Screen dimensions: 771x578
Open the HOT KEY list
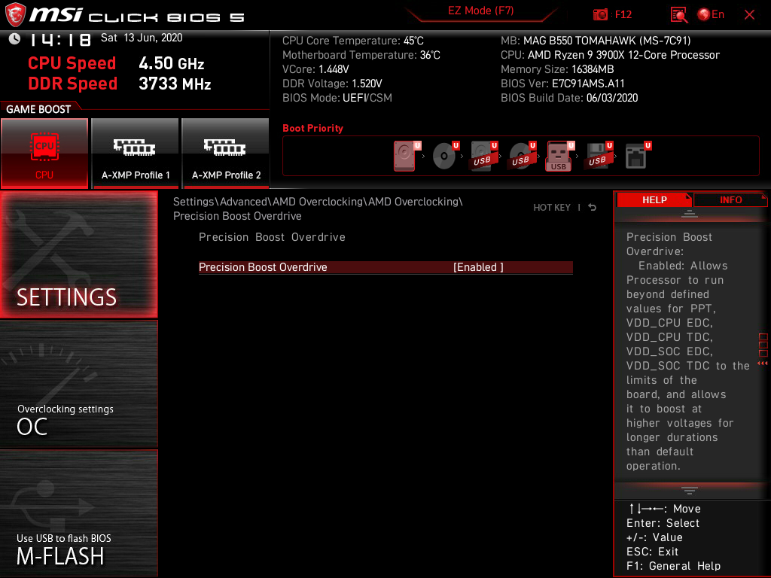tap(552, 208)
